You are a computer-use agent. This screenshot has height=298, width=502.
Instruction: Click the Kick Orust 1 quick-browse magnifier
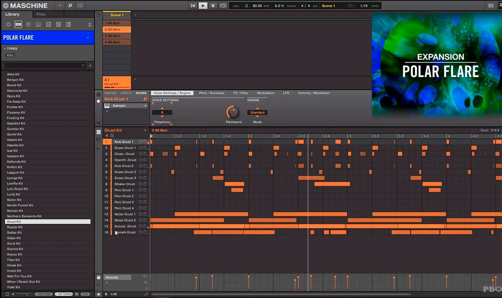coord(145,99)
